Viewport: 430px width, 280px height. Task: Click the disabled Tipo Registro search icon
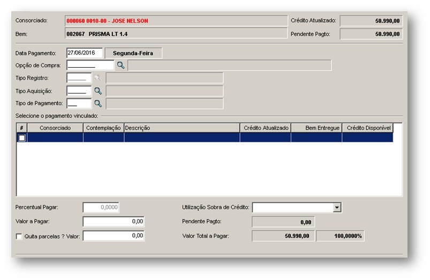click(x=97, y=77)
